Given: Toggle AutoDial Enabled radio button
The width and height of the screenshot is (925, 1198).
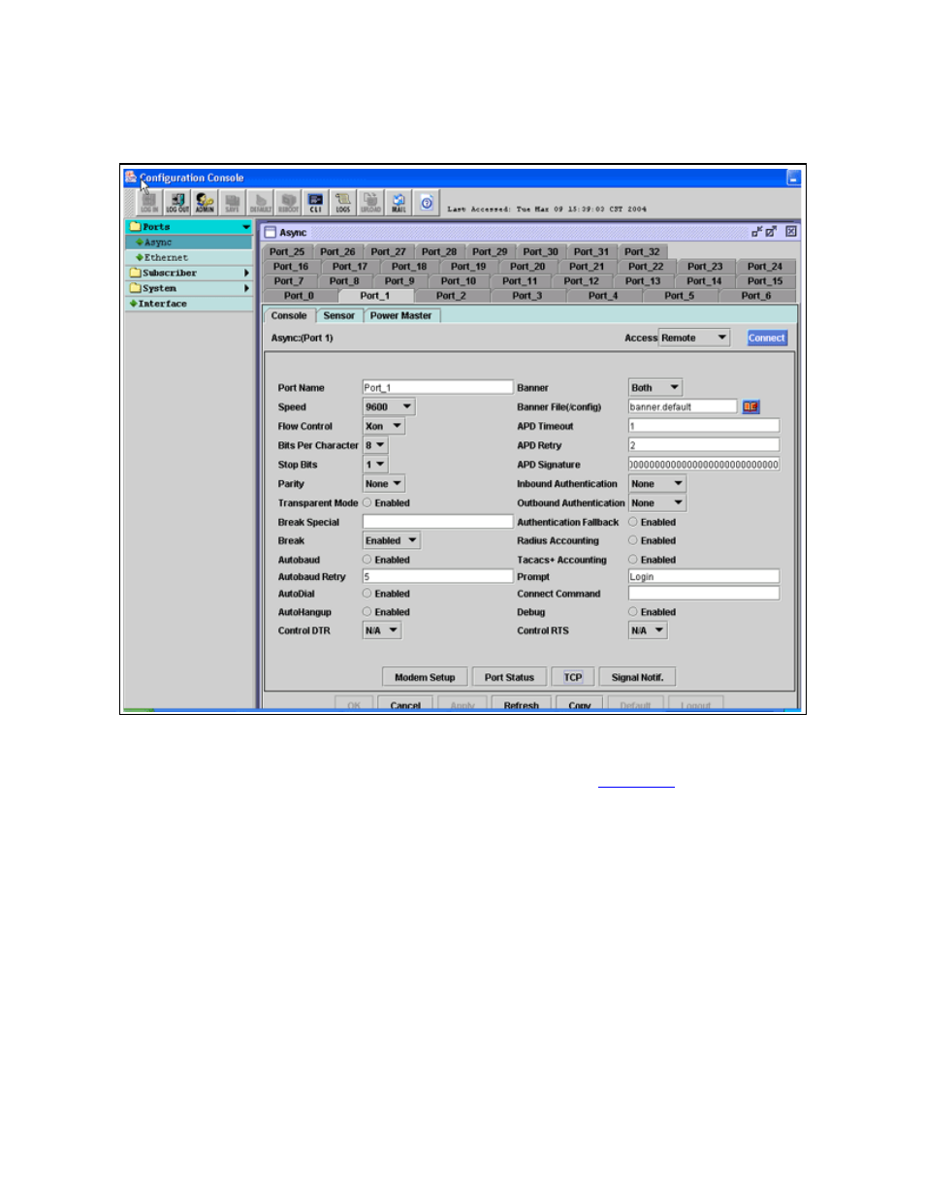Looking at the screenshot, I should click(x=367, y=594).
